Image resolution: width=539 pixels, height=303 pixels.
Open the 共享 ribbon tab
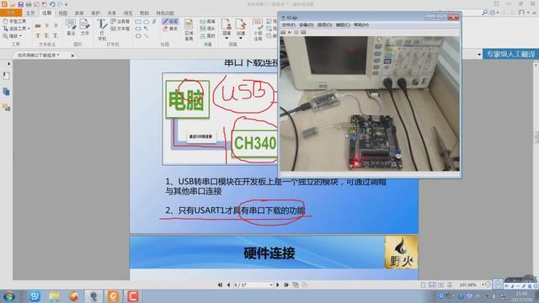click(x=112, y=13)
